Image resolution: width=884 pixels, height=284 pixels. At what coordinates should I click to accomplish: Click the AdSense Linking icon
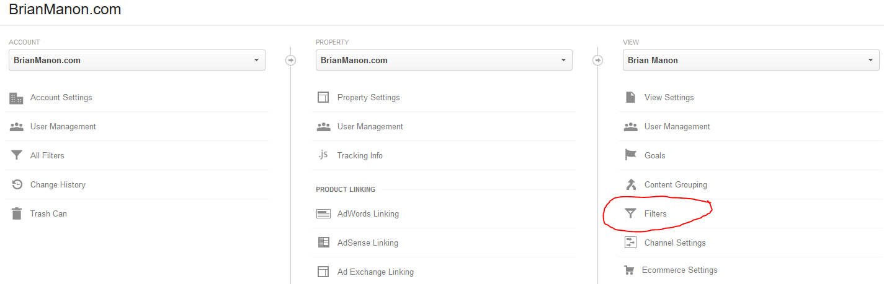point(323,243)
